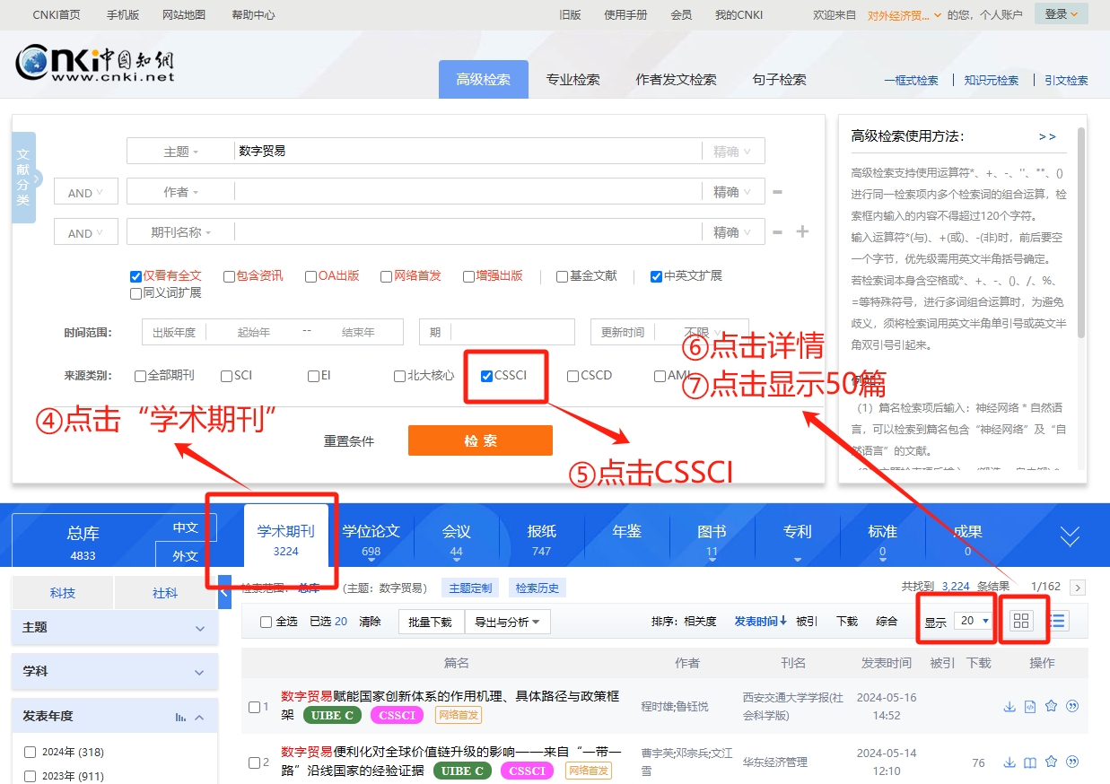
Task: Open 一框式检索 link
Action: point(911,80)
